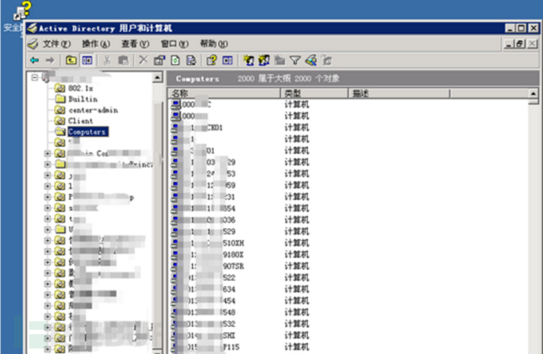Open the 文件 menu
Screen dimensions: 543x354
pyautogui.click(x=50, y=44)
